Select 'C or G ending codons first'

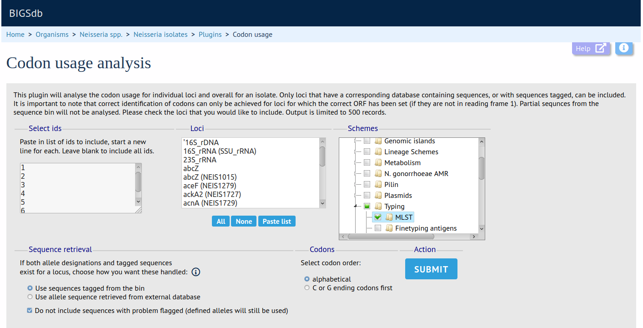click(x=307, y=288)
